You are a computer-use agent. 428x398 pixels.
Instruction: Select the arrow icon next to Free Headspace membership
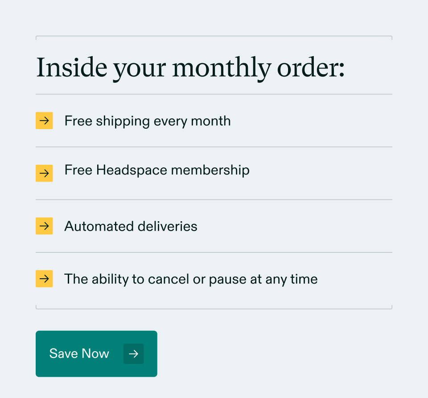(44, 173)
